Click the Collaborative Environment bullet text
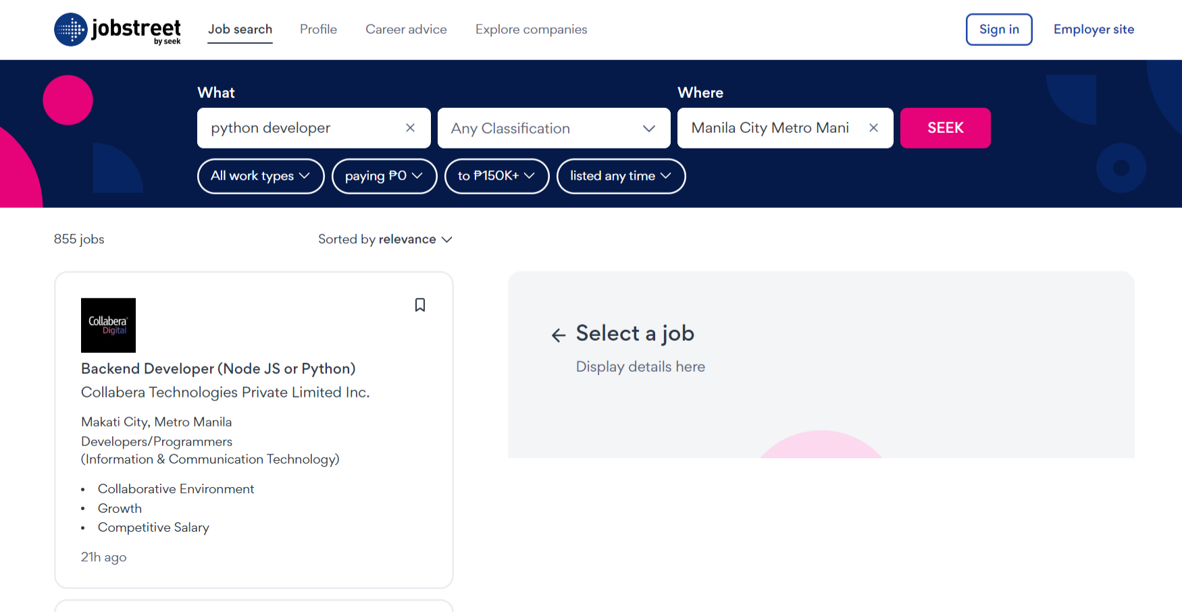Image resolution: width=1182 pixels, height=612 pixels. 176,489
